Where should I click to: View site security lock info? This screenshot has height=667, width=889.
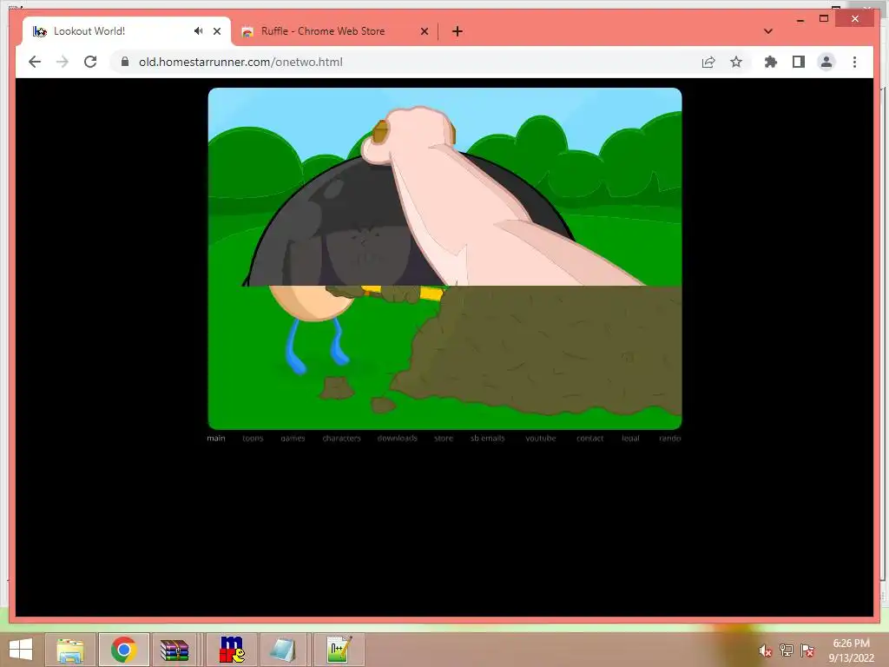pyautogui.click(x=125, y=62)
